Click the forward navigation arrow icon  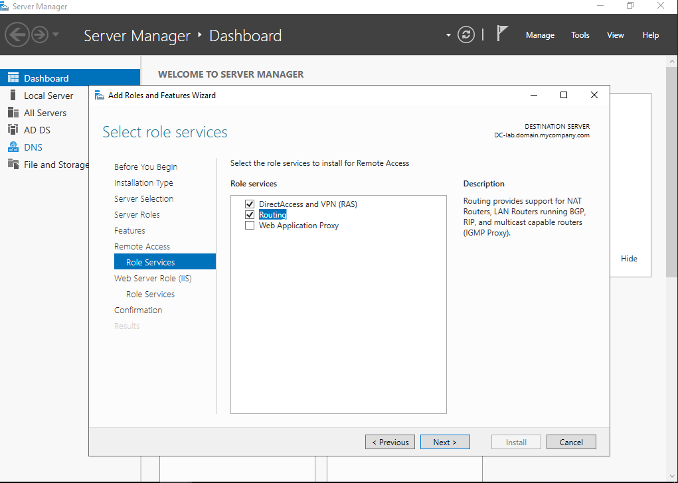(40, 34)
